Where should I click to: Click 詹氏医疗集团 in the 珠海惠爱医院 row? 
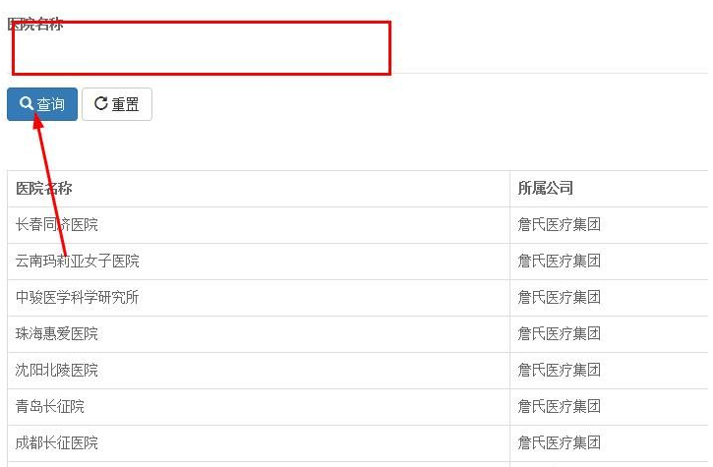point(559,333)
